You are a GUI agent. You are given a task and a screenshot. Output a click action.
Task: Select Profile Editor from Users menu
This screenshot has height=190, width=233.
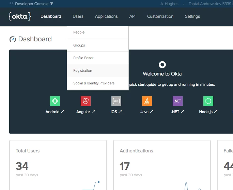pyautogui.click(x=98, y=58)
